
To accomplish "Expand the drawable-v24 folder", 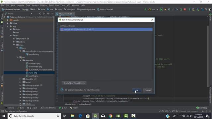I will [x=20, y=79].
